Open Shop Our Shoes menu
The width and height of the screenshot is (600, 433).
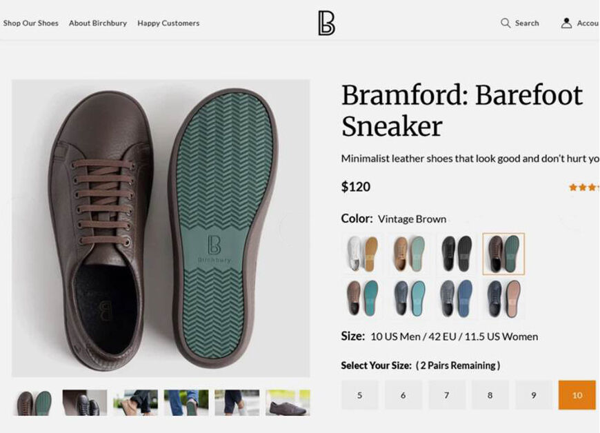click(30, 23)
